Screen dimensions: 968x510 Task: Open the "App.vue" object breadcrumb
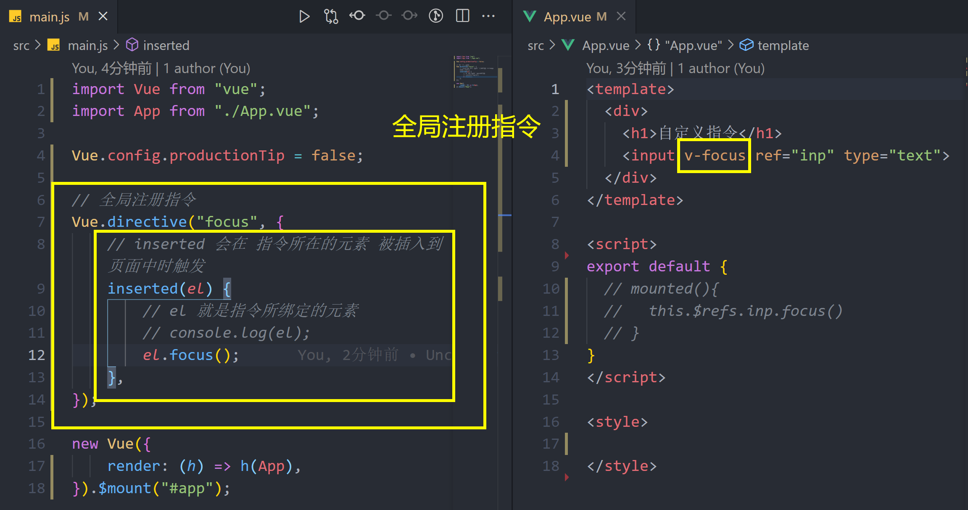694,45
